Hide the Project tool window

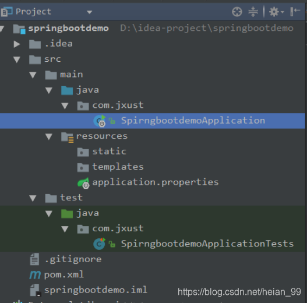click(x=295, y=11)
